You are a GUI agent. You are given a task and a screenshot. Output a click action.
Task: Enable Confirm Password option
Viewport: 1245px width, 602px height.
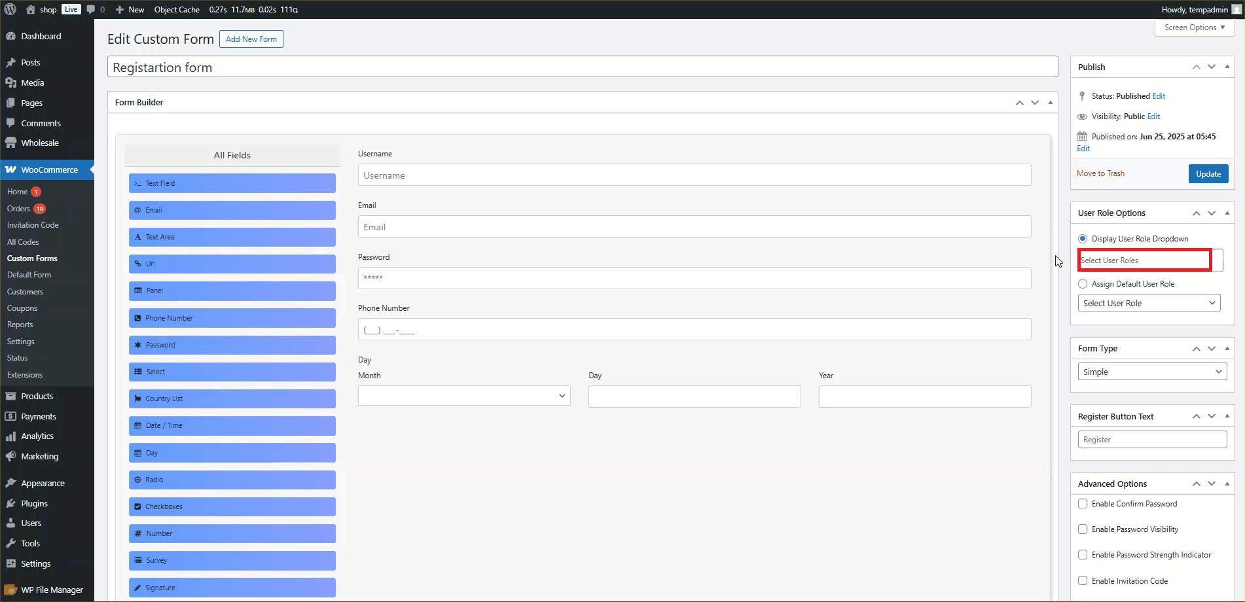[1084, 503]
